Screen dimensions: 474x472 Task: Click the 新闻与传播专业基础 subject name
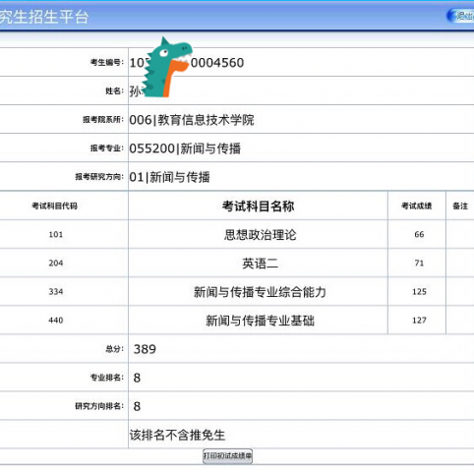[x=260, y=321]
